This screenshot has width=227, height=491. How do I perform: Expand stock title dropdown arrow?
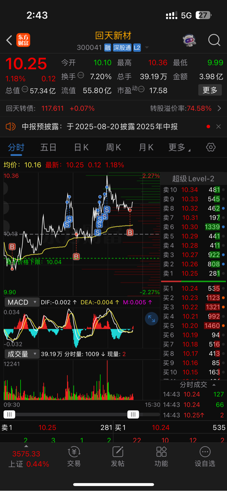pyautogui.click(x=147, y=48)
